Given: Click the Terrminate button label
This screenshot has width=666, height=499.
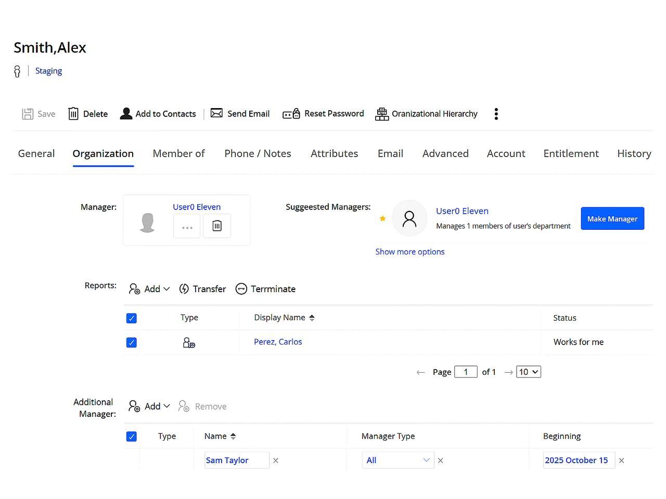Looking at the screenshot, I should coord(273,289).
